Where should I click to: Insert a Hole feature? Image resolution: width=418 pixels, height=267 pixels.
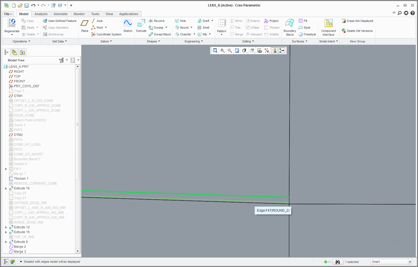[x=180, y=21]
